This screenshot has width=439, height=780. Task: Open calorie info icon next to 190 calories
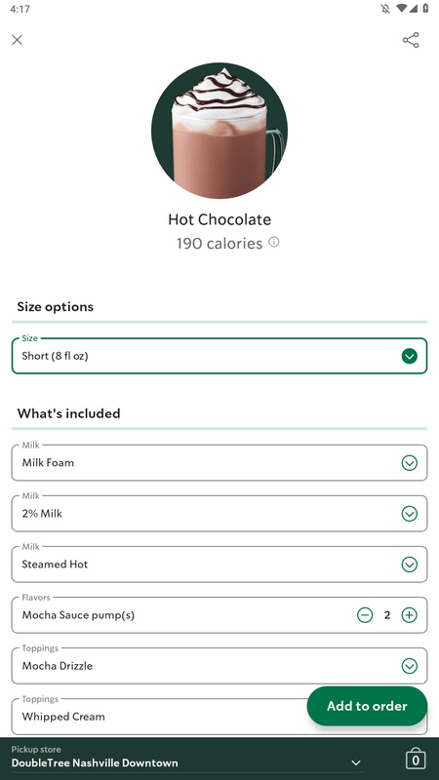click(274, 242)
